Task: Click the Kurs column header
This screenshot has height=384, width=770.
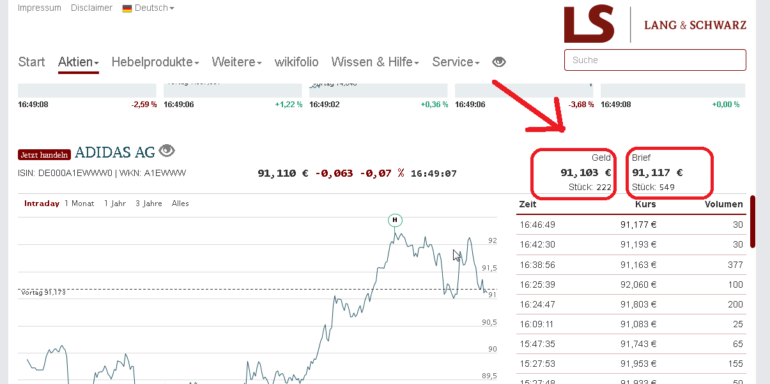Action: (x=645, y=204)
